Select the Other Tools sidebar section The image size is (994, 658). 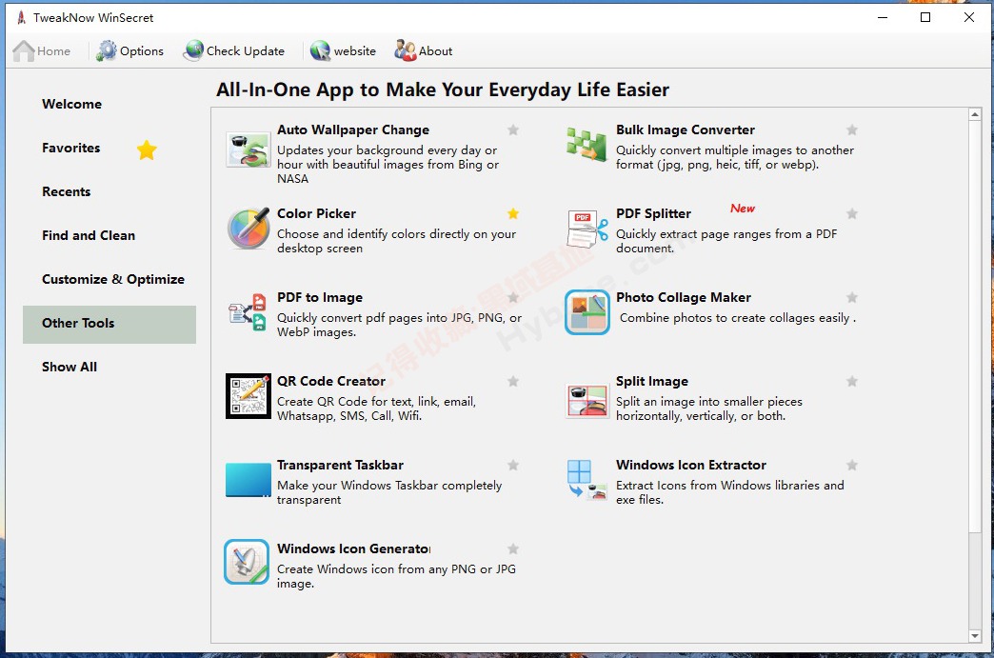[109, 324]
